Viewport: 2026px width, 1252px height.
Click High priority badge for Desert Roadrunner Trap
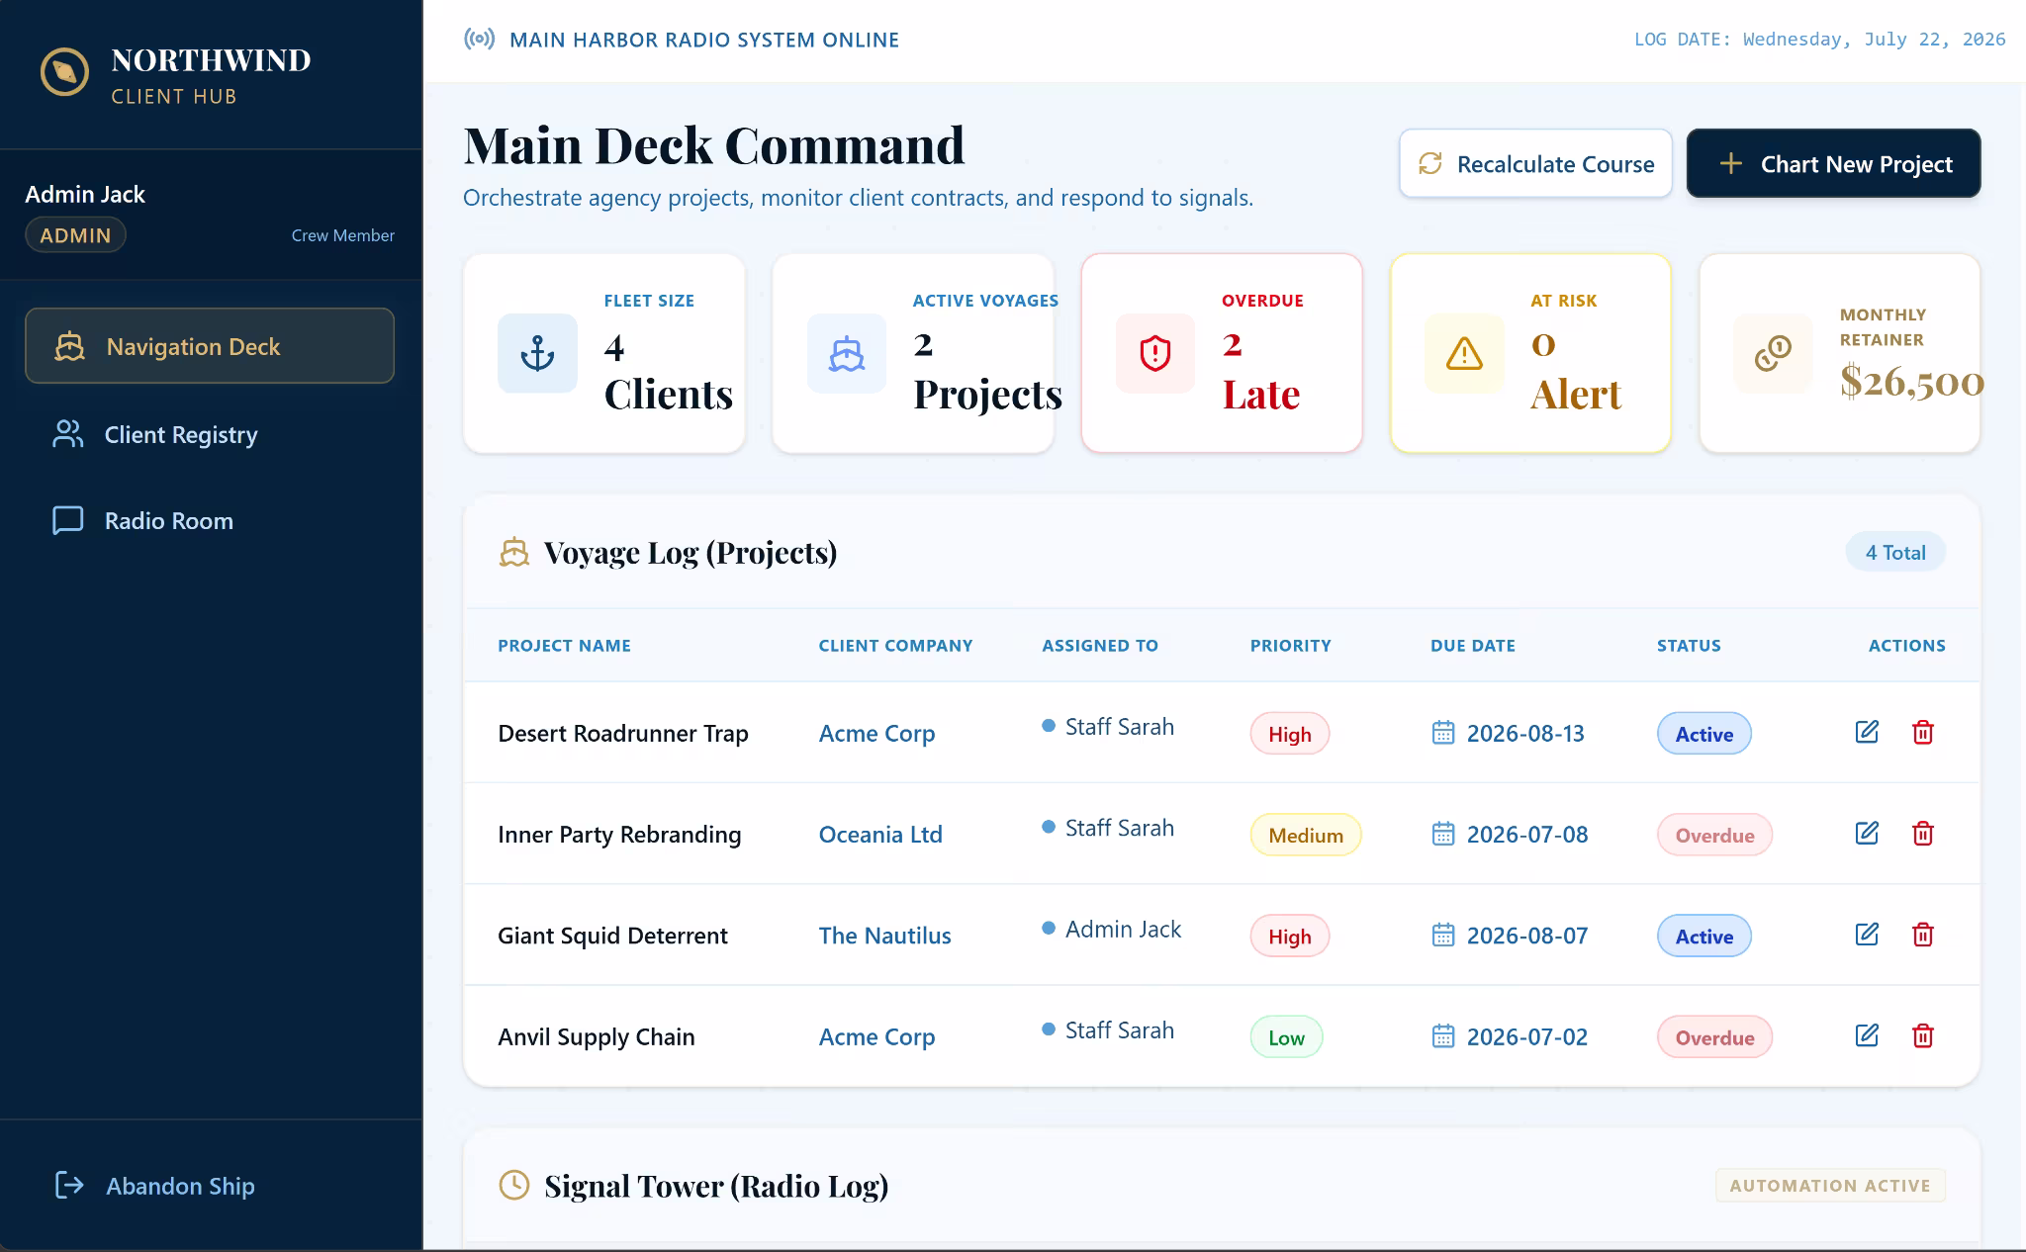(1290, 734)
